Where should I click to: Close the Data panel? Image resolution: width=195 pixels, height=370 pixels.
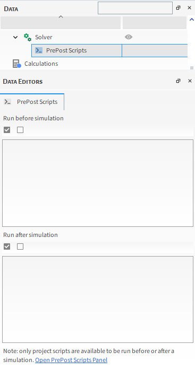[x=189, y=8]
